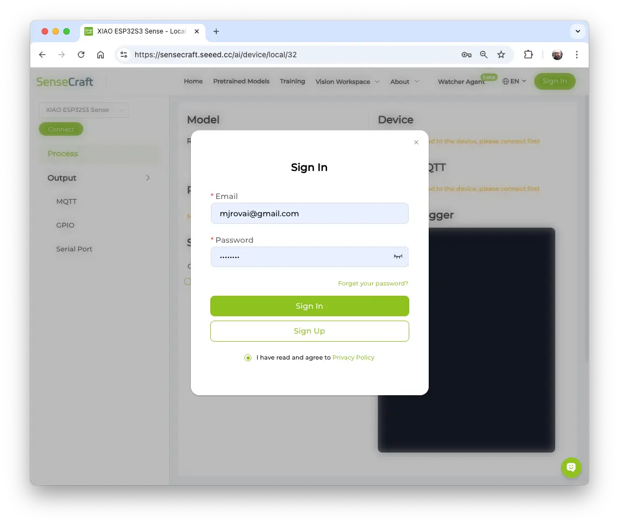This screenshot has height=525, width=619.
Task: Open the browser extensions puzzle icon
Action: coord(528,55)
